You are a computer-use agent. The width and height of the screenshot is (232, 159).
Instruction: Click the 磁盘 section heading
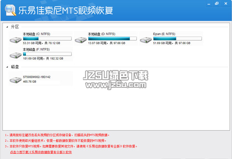15,67
